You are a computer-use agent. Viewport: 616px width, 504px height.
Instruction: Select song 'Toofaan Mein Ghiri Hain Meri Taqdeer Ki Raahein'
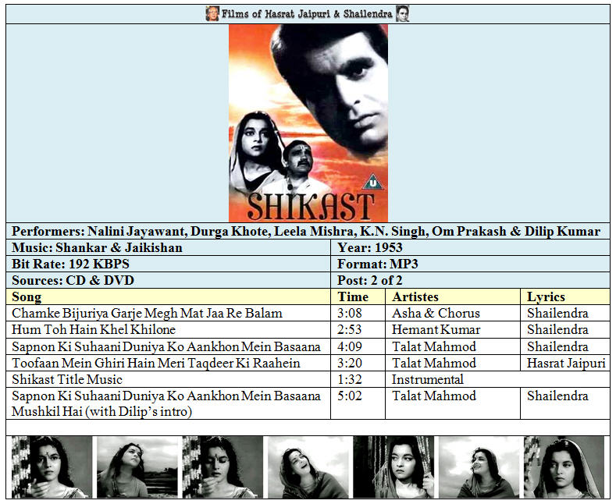156,363
